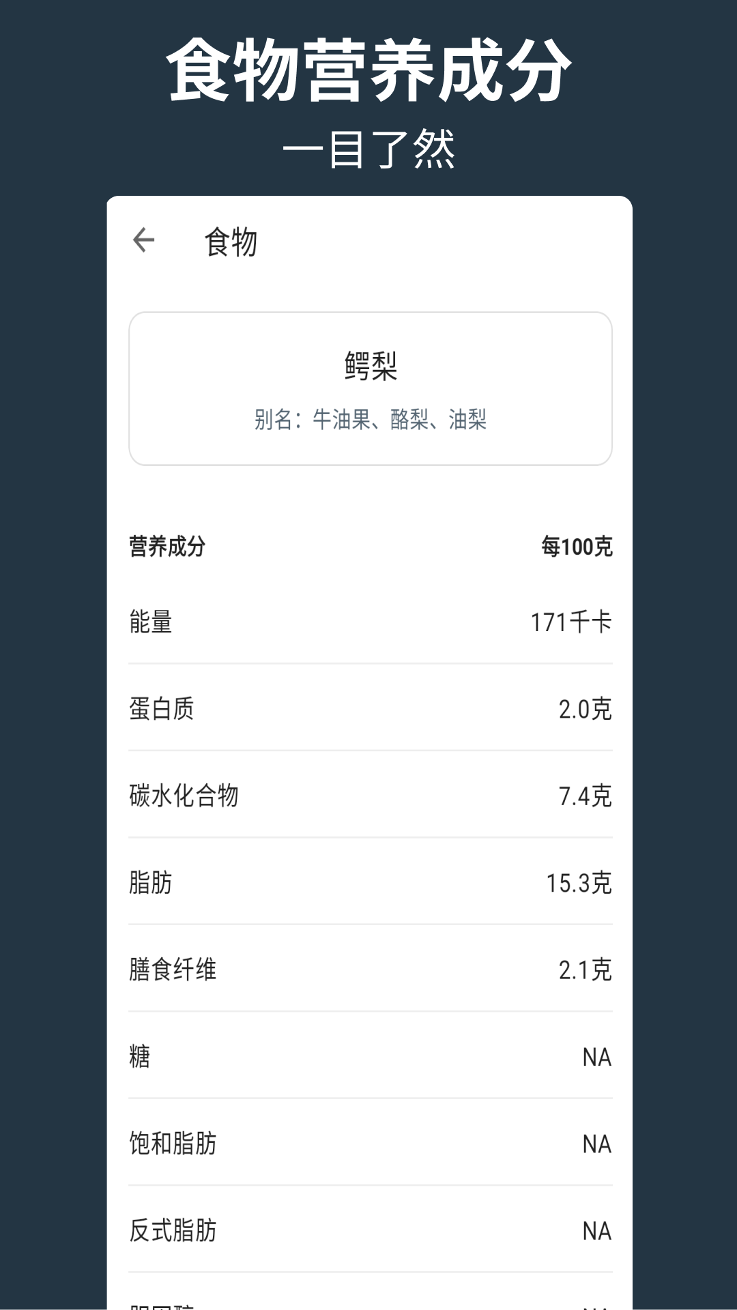
Task: Tap the back arrow icon
Action: click(144, 240)
